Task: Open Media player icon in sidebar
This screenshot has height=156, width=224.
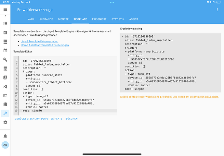Action: point(5,78)
